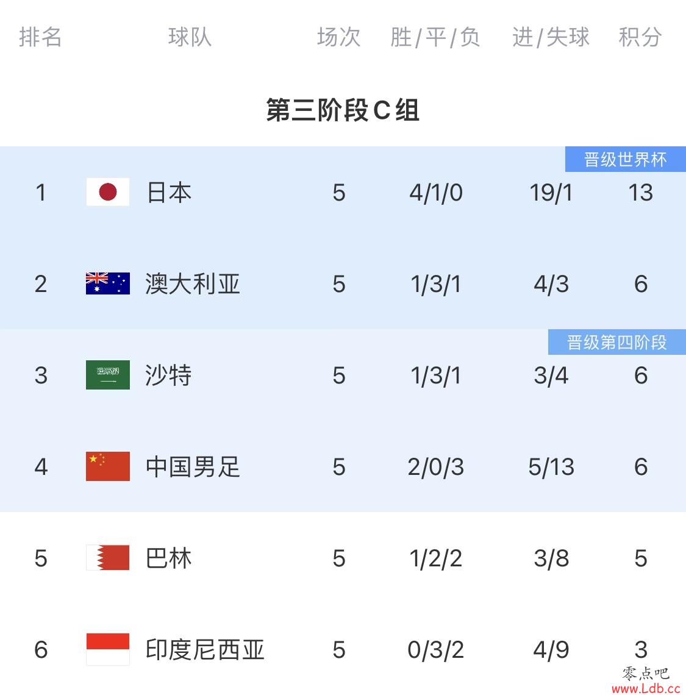Viewport: 686px width, 695px height.
Task: Click the 进/失球 column header
Action: coord(551,37)
